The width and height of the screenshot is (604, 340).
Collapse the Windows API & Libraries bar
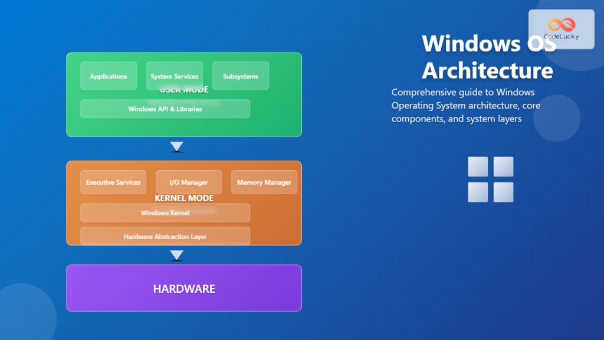pyautogui.click(x=165, y=109)
